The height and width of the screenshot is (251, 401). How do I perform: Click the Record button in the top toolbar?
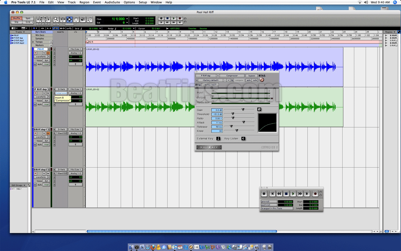[180, 19]
